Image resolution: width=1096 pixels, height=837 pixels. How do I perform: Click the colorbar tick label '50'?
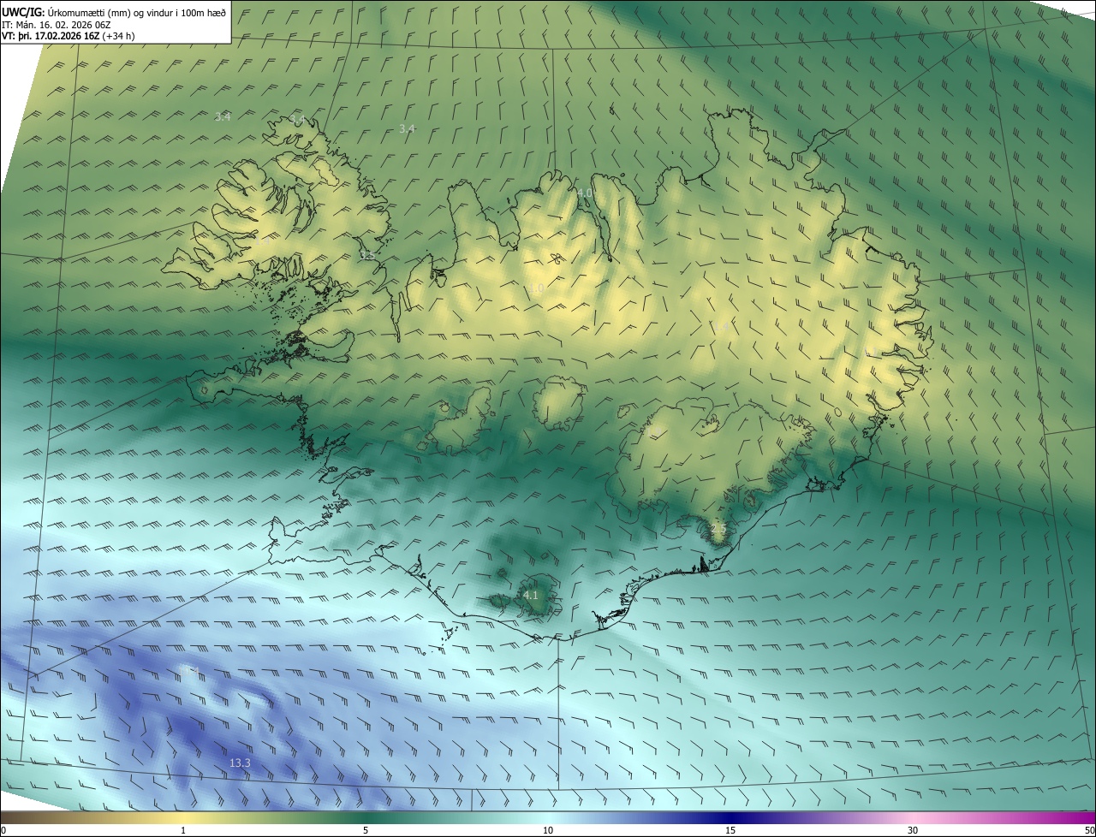(x=1089, y=830)
